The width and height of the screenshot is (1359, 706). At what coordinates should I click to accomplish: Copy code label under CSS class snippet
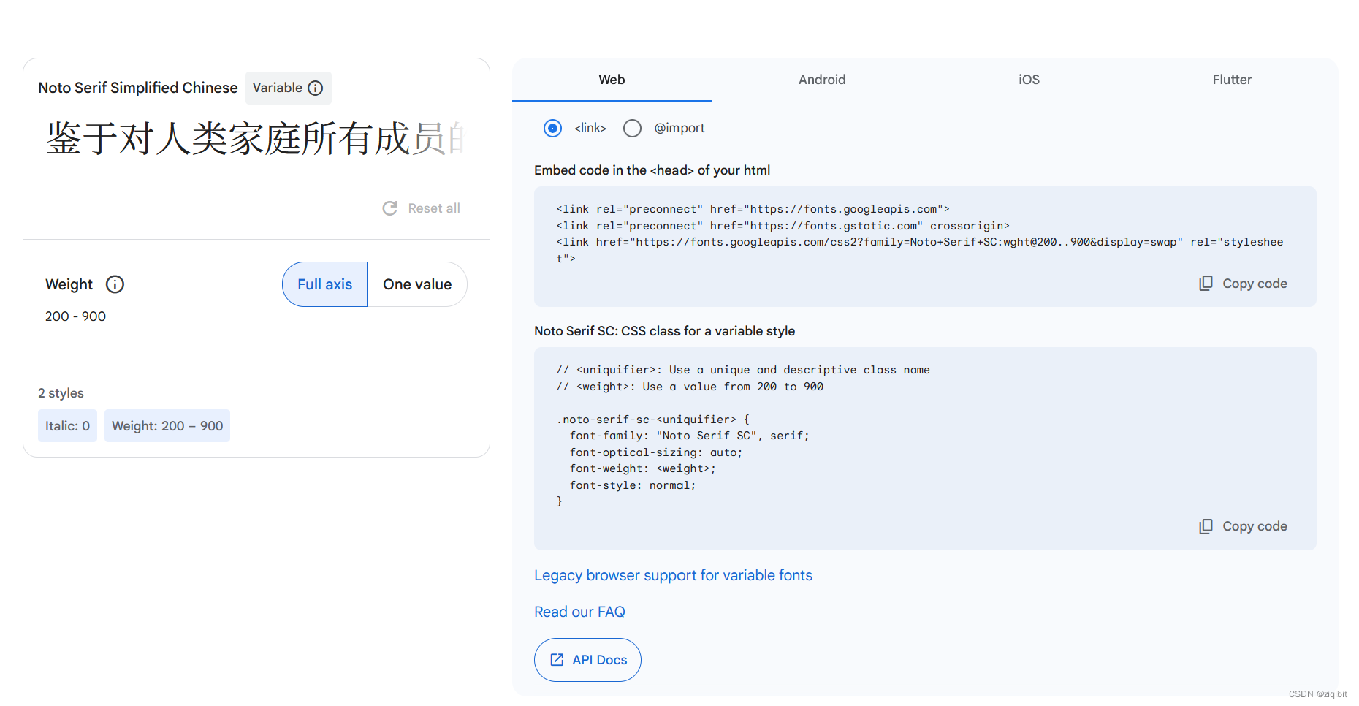(x=1255, y=526)
